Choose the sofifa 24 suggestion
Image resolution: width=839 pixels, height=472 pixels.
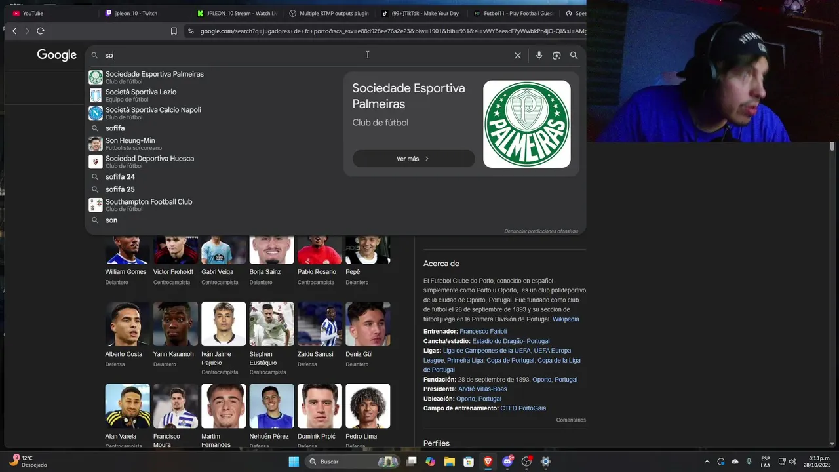(x=213, y=177)
